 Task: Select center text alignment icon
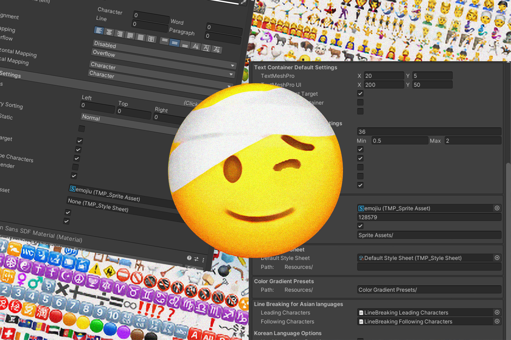pyautogui.click(x=109, y=32)
